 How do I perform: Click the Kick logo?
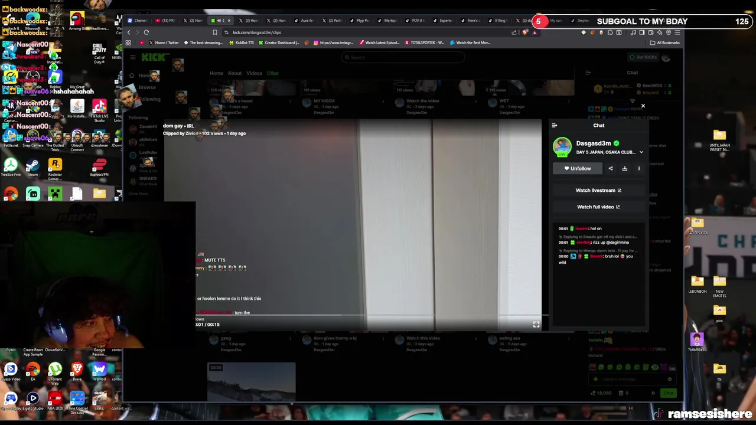tap(155, 57)
